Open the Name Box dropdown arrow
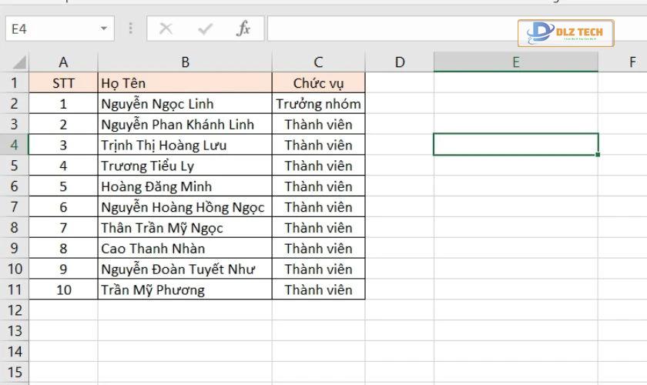The width and height of the screenshot is (647, 385). 104,28
